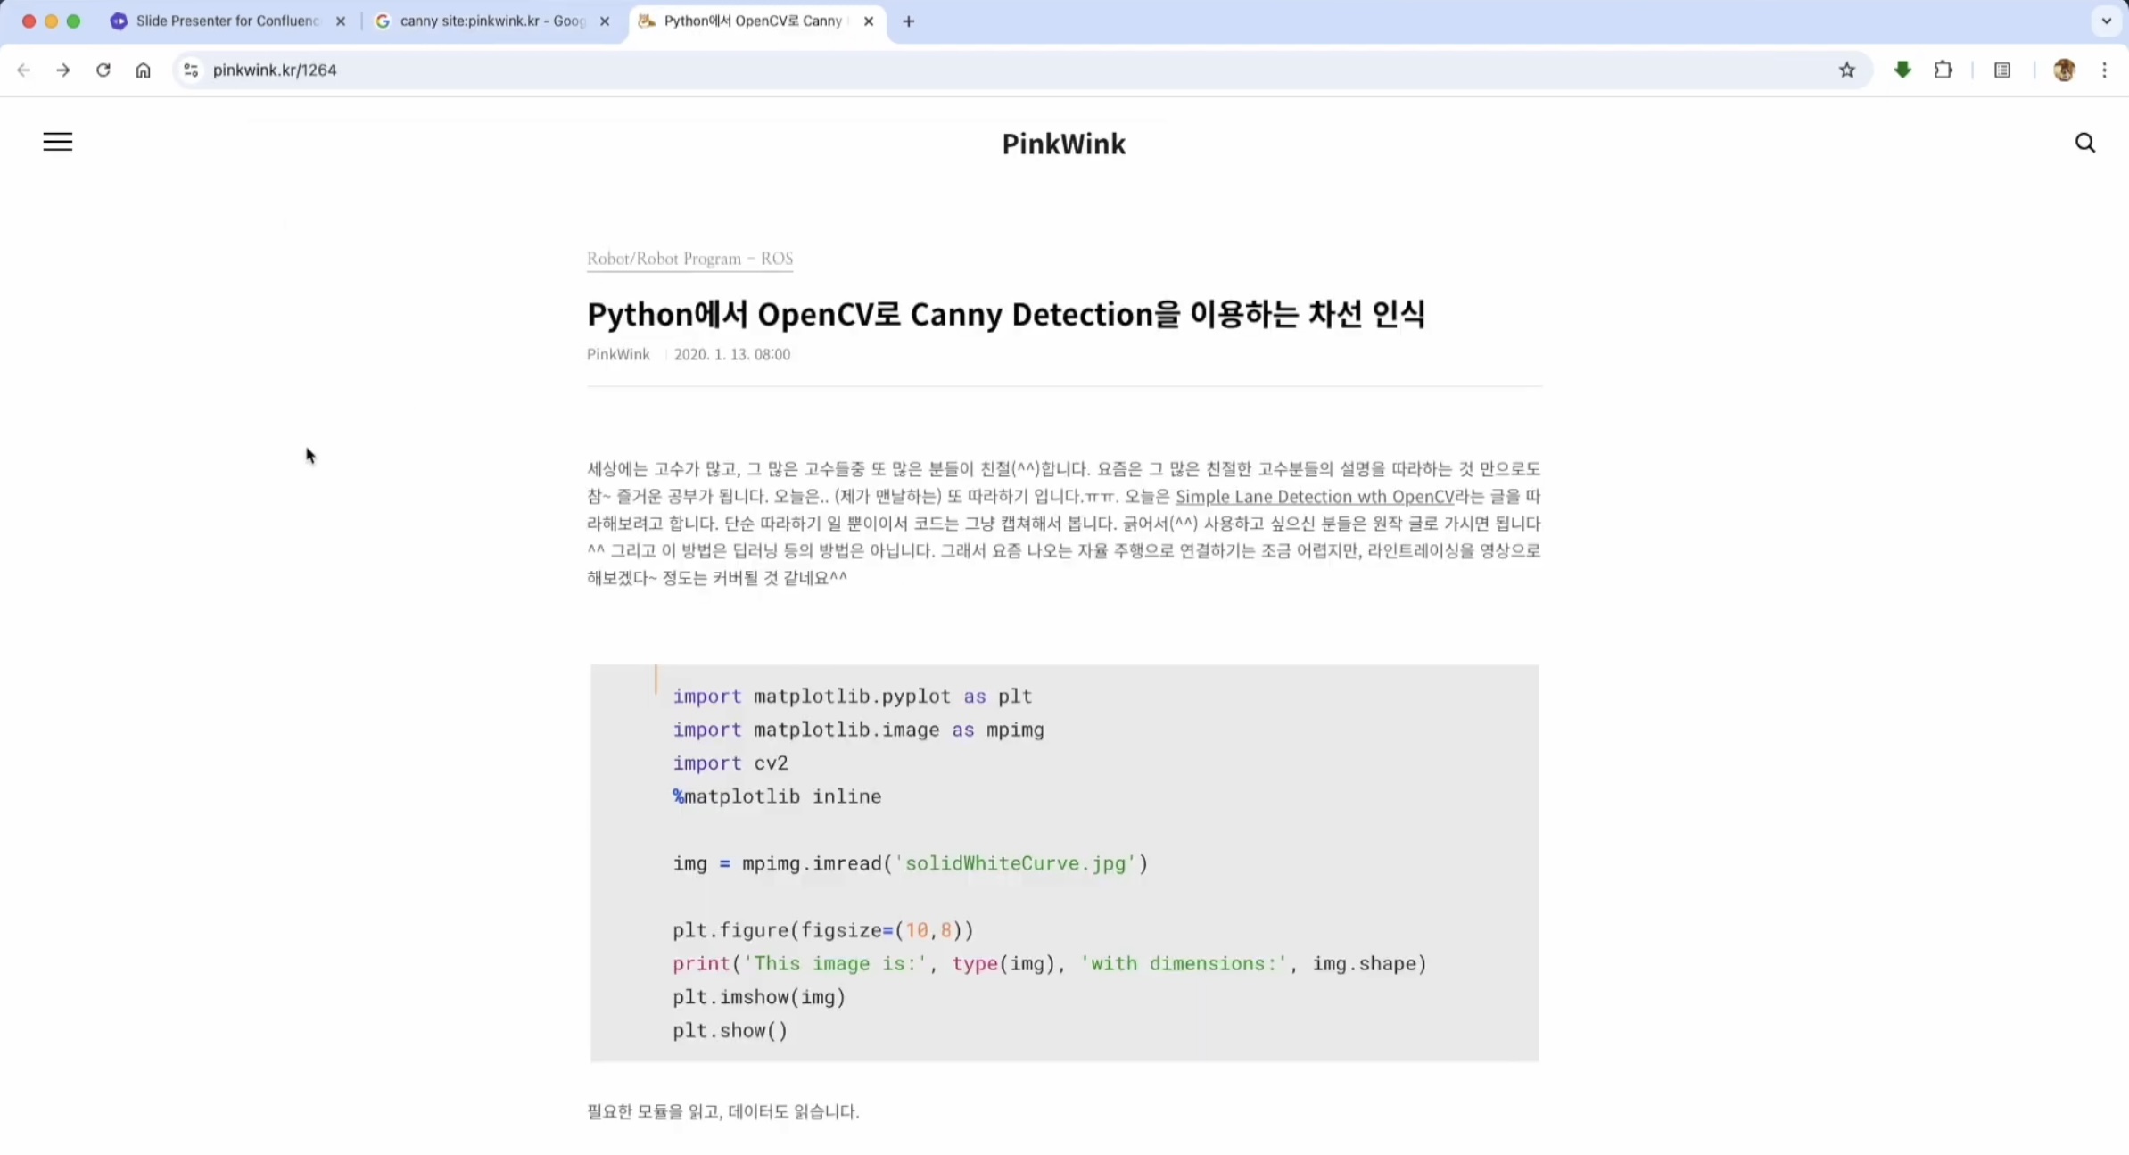The width and height of the screenshot is (2129, 1155).
Task: Open Chrome three-dot menu
Action: coord(2104,70)
